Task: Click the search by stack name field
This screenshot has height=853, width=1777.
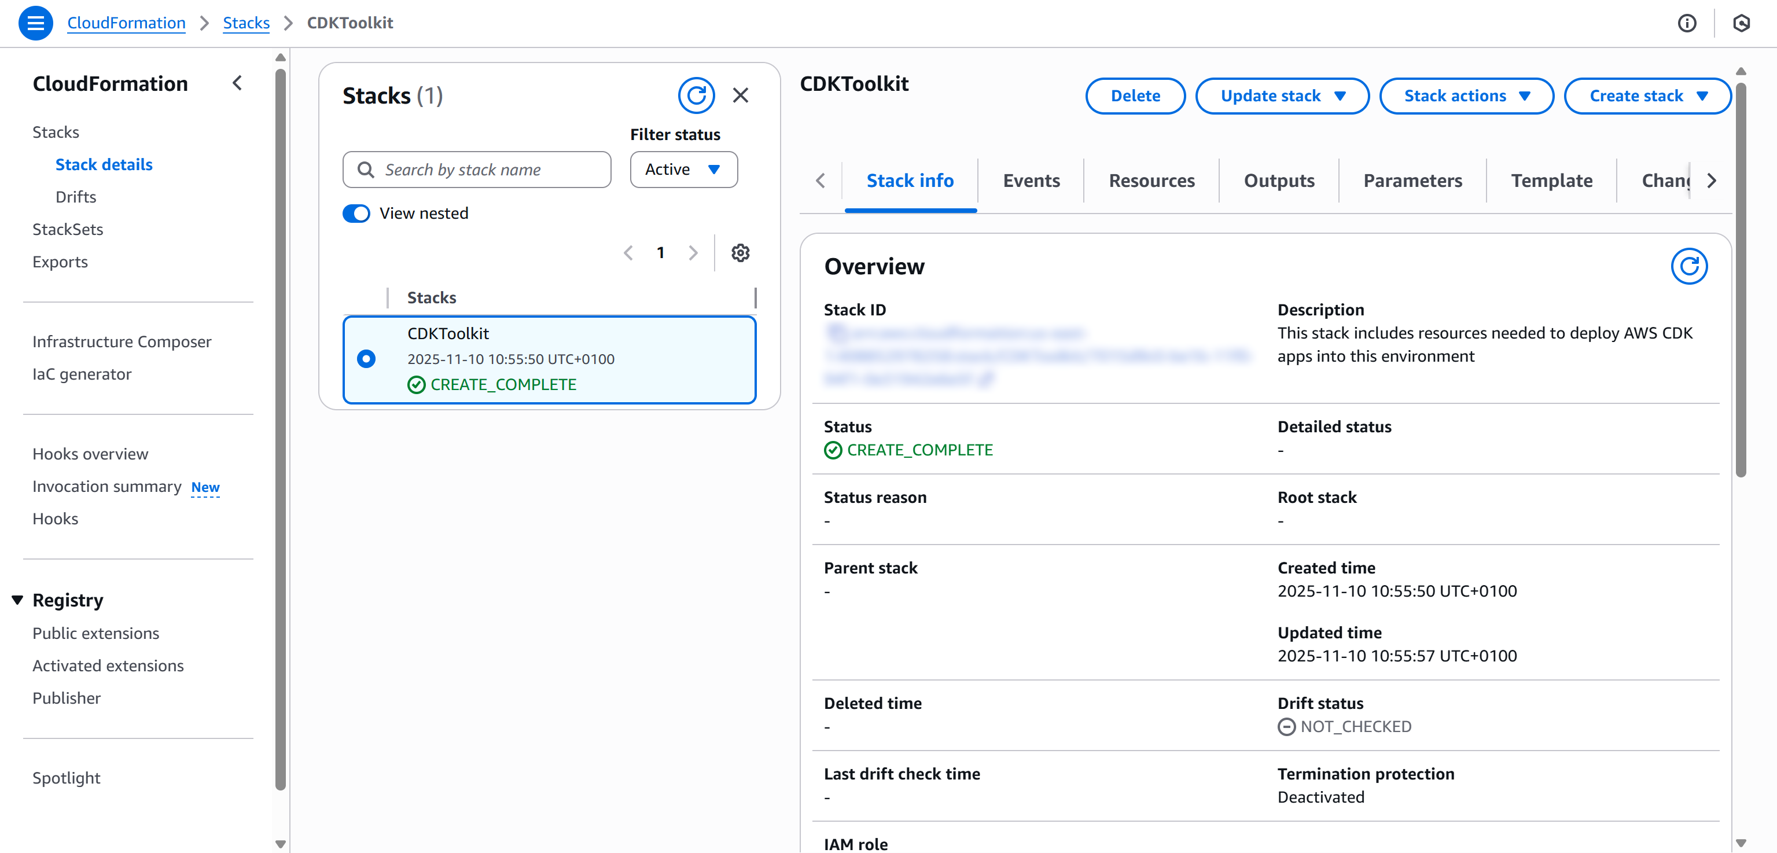Action: click(476, 169)
